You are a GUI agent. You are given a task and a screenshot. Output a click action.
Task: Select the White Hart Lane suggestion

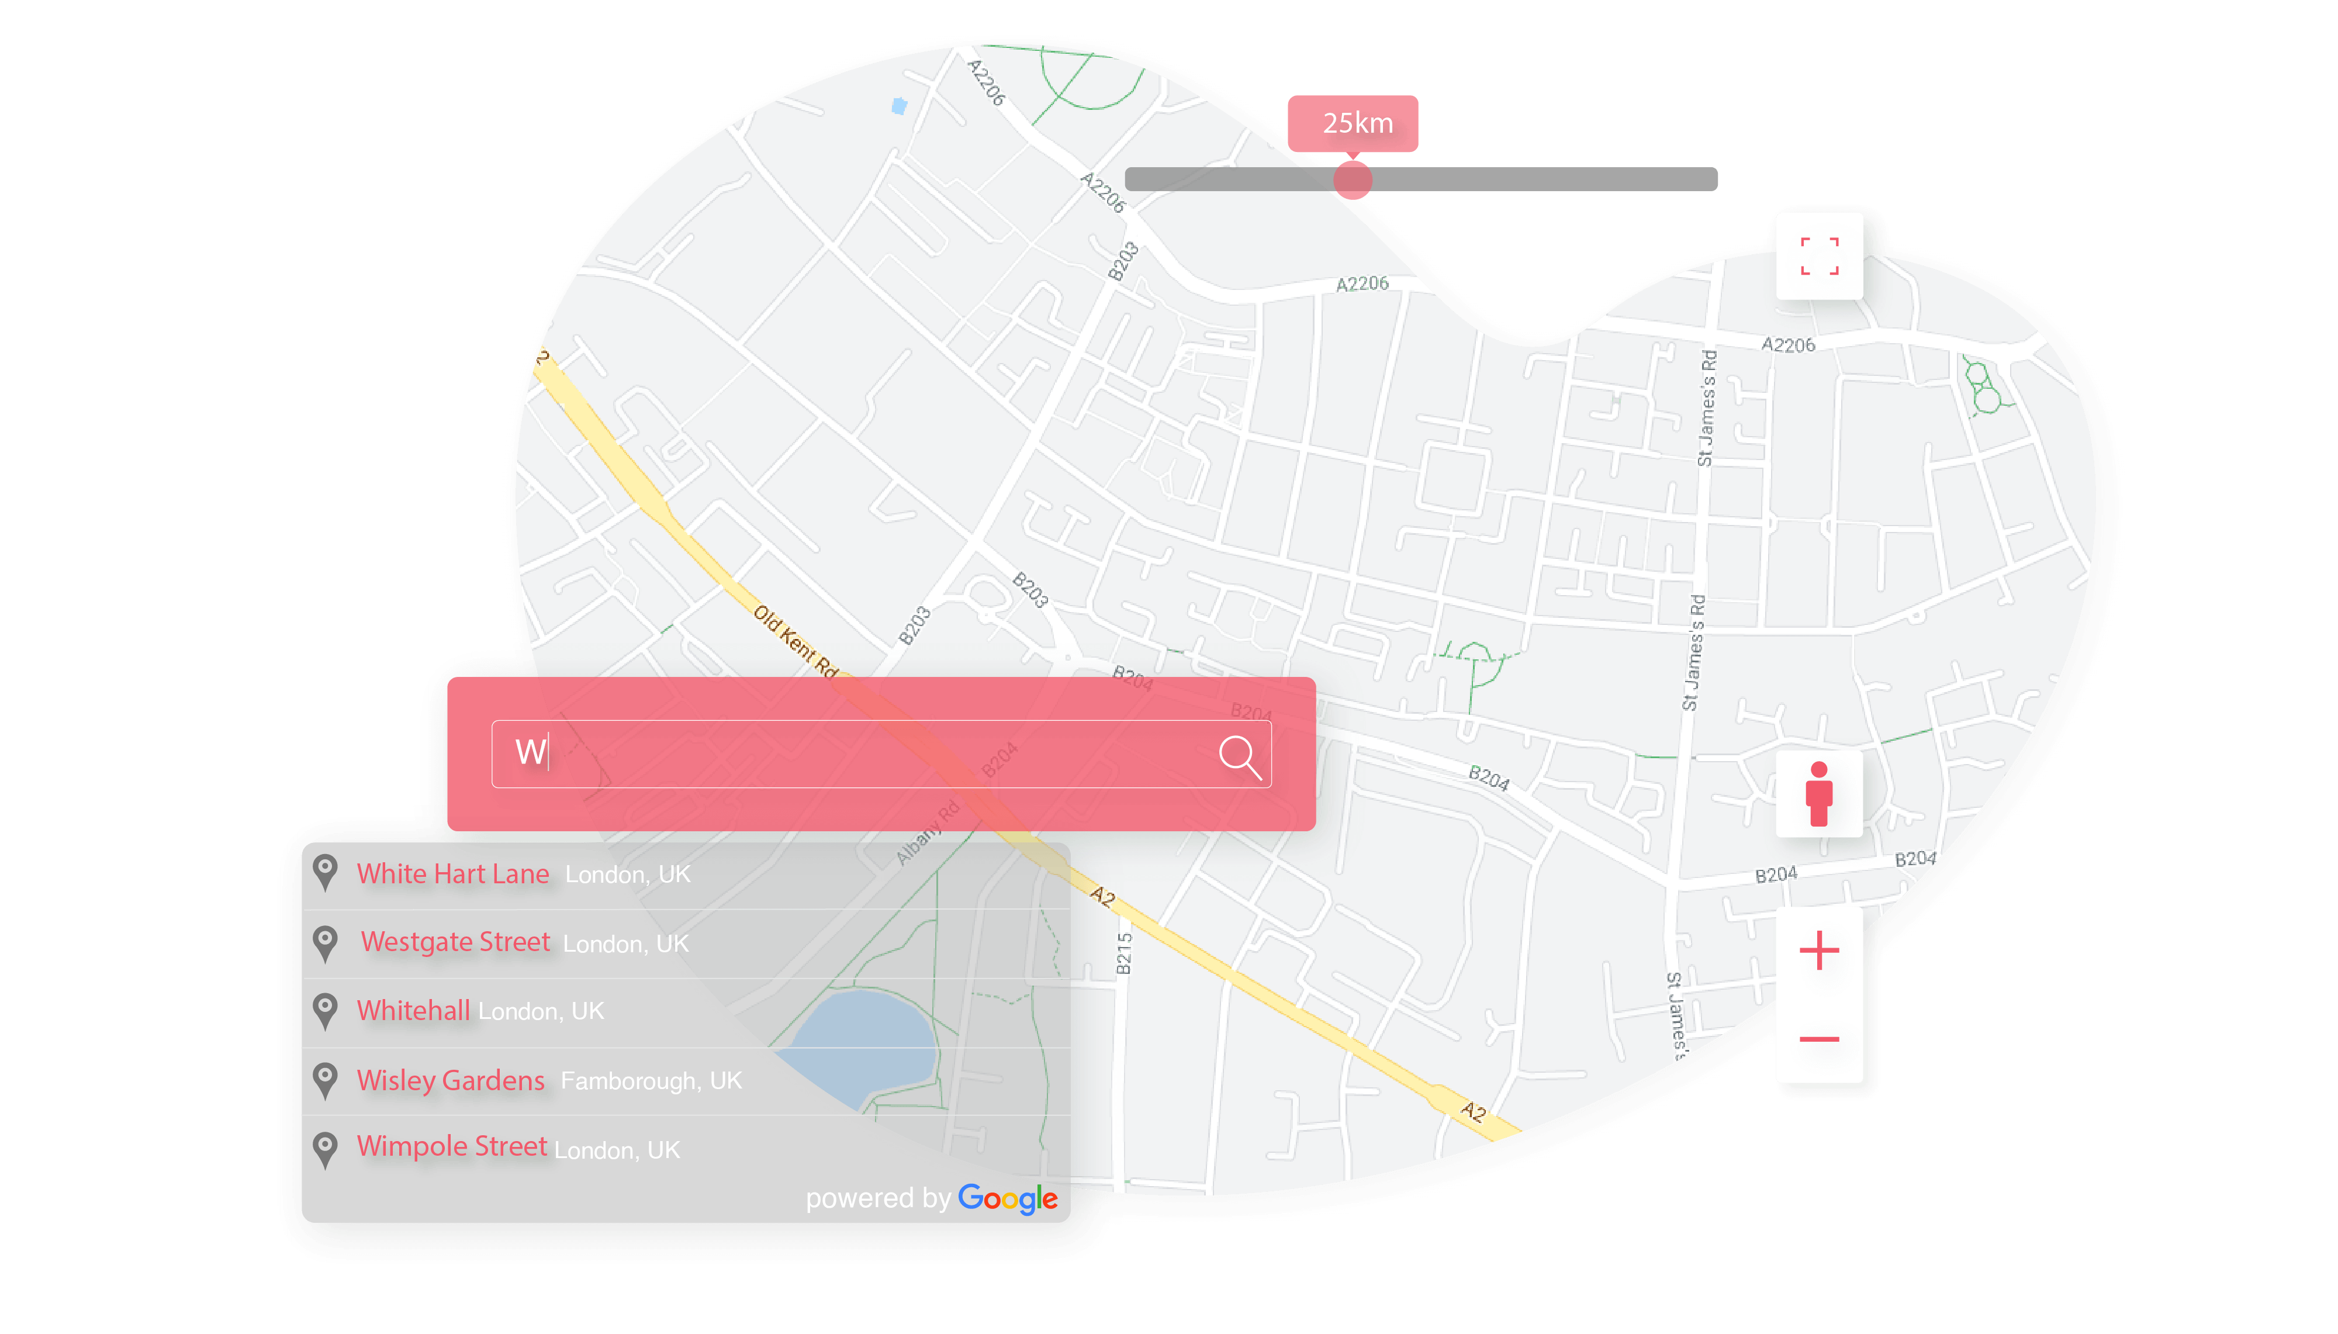click(x=454, y=874)
